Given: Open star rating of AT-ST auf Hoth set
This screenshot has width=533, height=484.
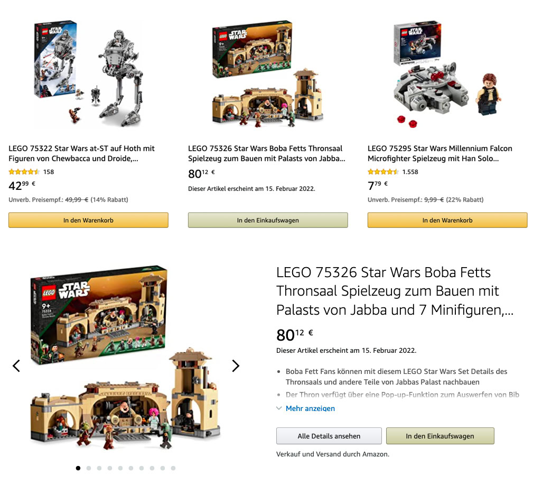Looking at the screenshot, I should (24, 172).
